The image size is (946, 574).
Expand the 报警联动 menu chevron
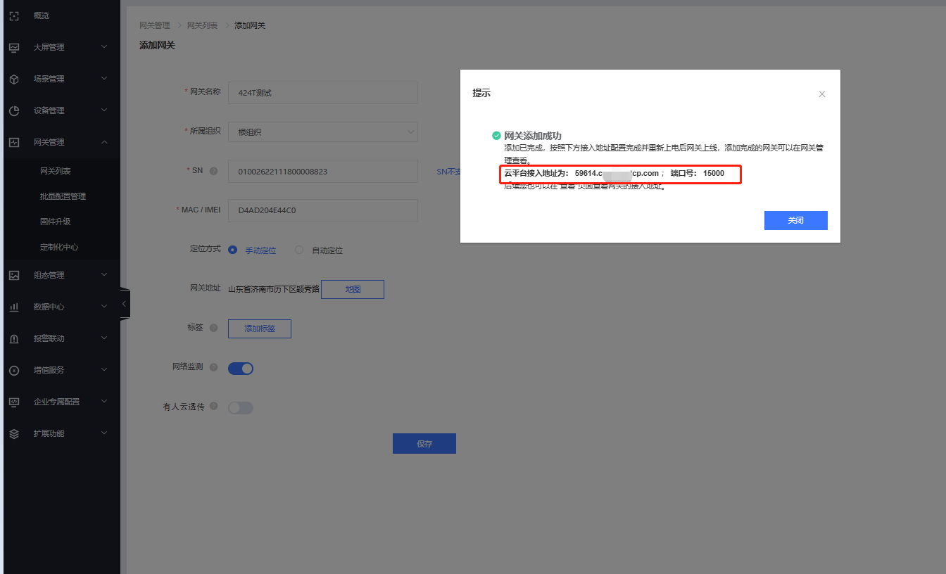point(104,338)
